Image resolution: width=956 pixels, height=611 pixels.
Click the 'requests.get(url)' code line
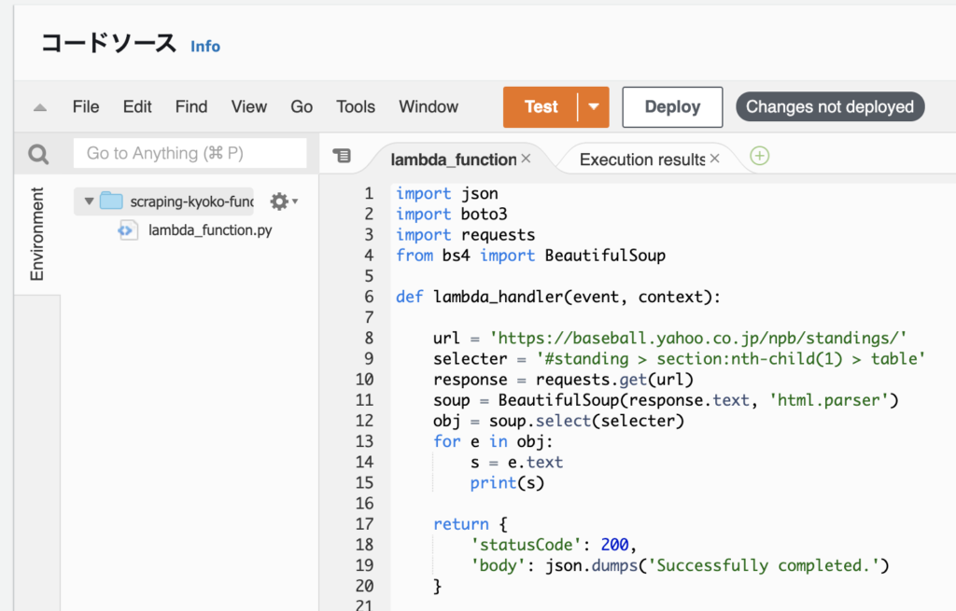pos(563,380)
